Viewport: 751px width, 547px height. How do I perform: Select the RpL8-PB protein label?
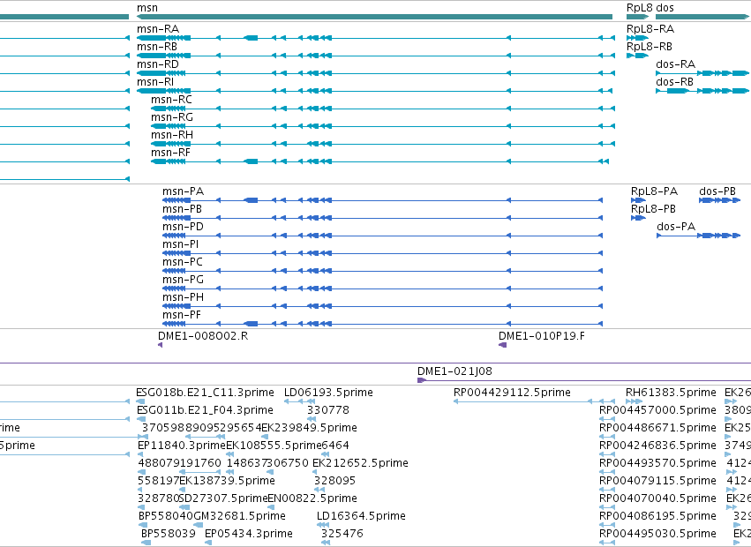(653, 209)
